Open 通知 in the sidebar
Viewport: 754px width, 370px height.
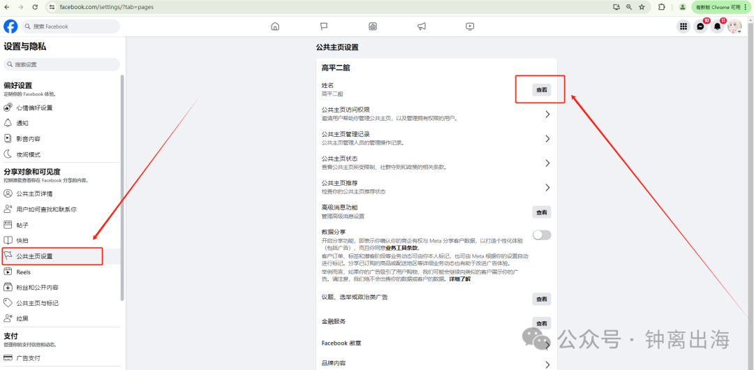click(x=60, y=123)
